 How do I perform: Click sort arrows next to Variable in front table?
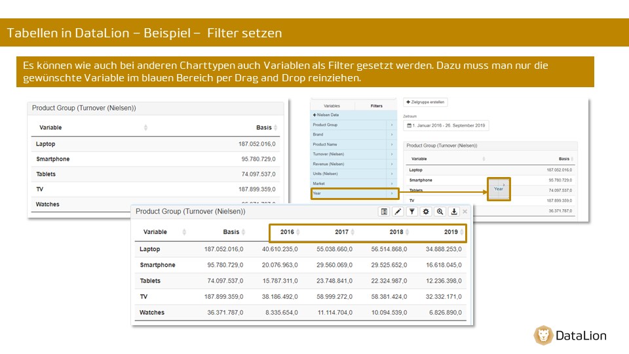point(184,232)
